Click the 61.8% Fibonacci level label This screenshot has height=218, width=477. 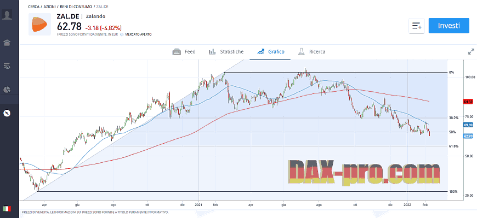(x=453, y=146)
